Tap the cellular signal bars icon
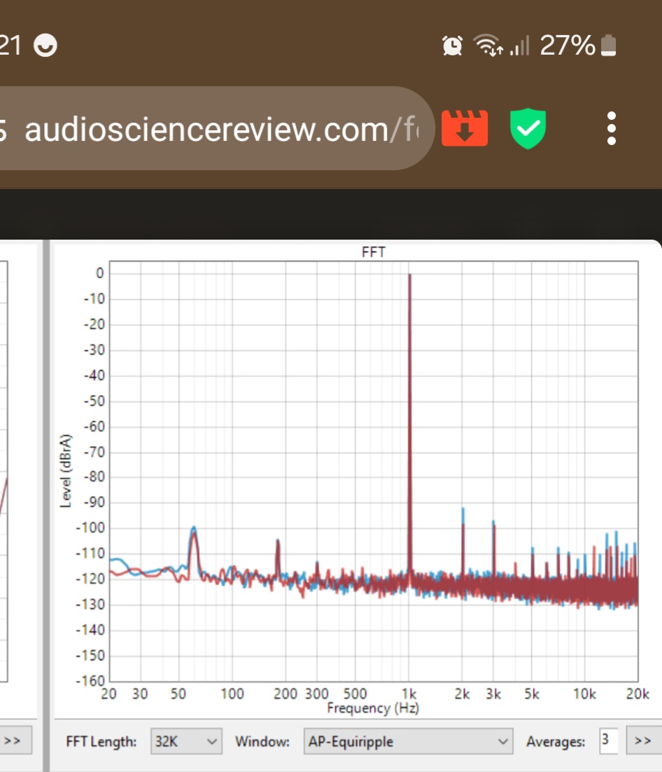Screen dimensions: 662x772 (x=520, y=46)
